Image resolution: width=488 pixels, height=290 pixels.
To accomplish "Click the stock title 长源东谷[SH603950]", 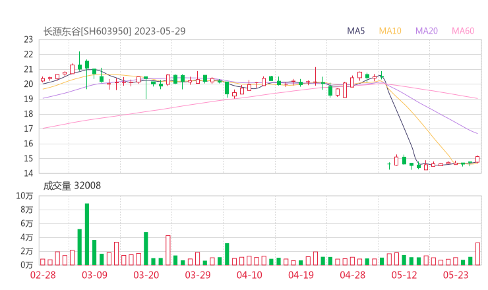I will 87,31.
